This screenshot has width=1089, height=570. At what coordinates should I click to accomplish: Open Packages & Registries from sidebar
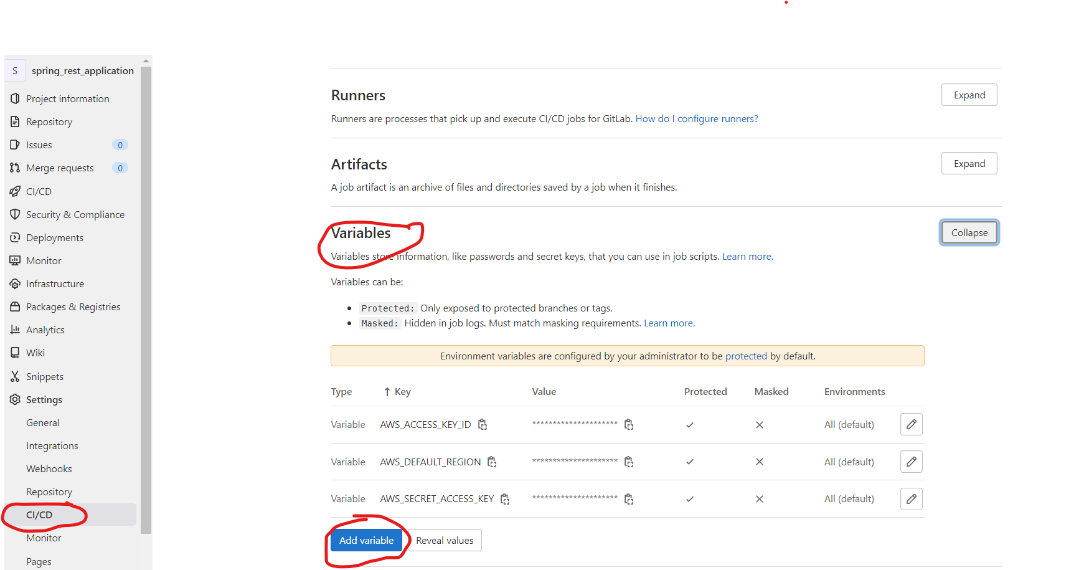73,306
